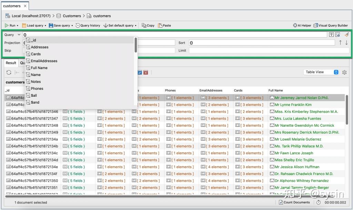Open result view settings gear
This screenshot has height=210, width=353.
tap(344, 73)
